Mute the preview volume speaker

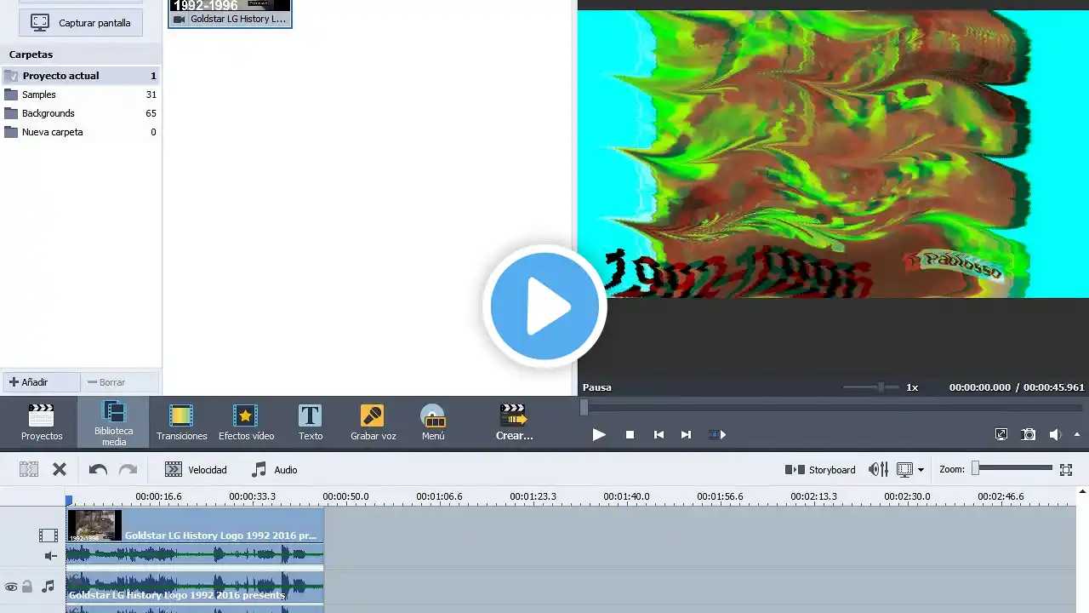(1055, 434)
